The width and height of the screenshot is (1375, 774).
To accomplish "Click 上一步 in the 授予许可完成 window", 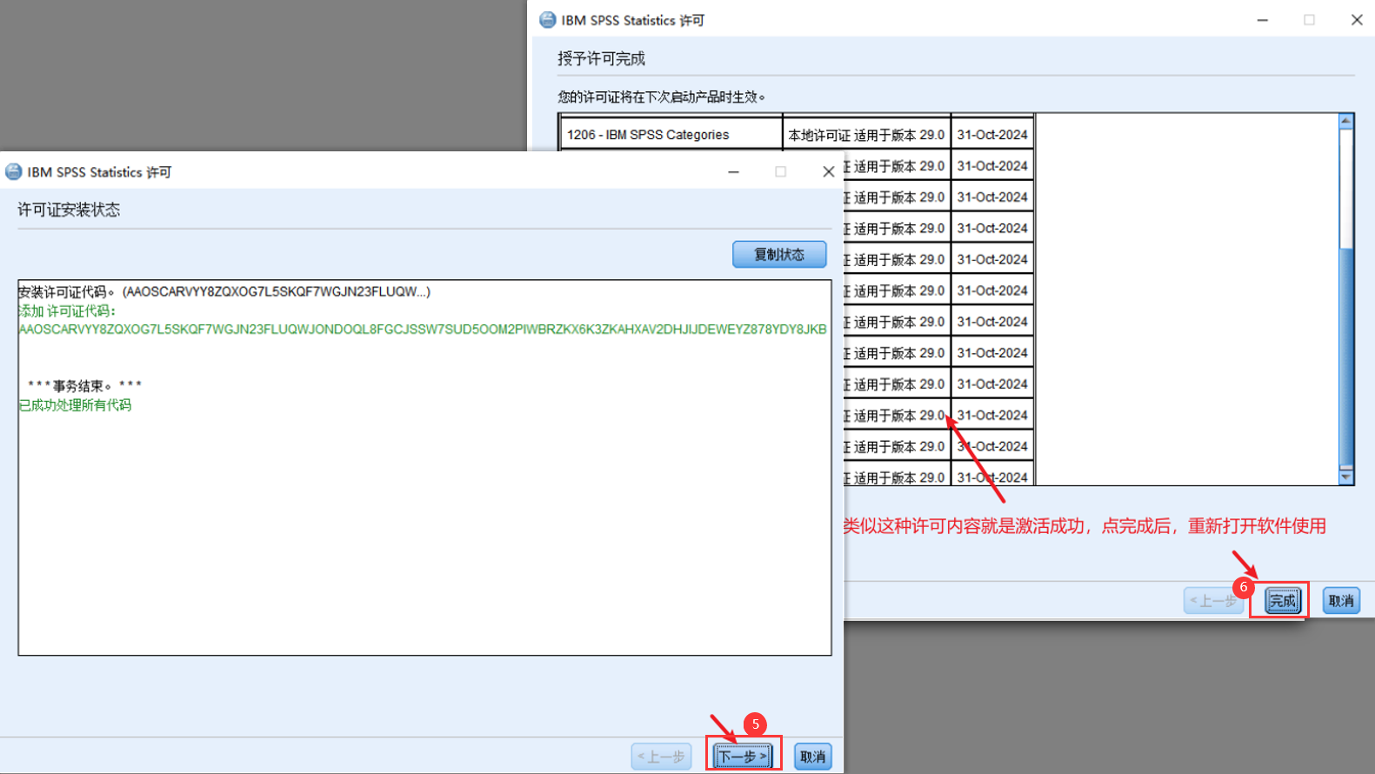I will pyautogui.click(x=1212, y=601).
